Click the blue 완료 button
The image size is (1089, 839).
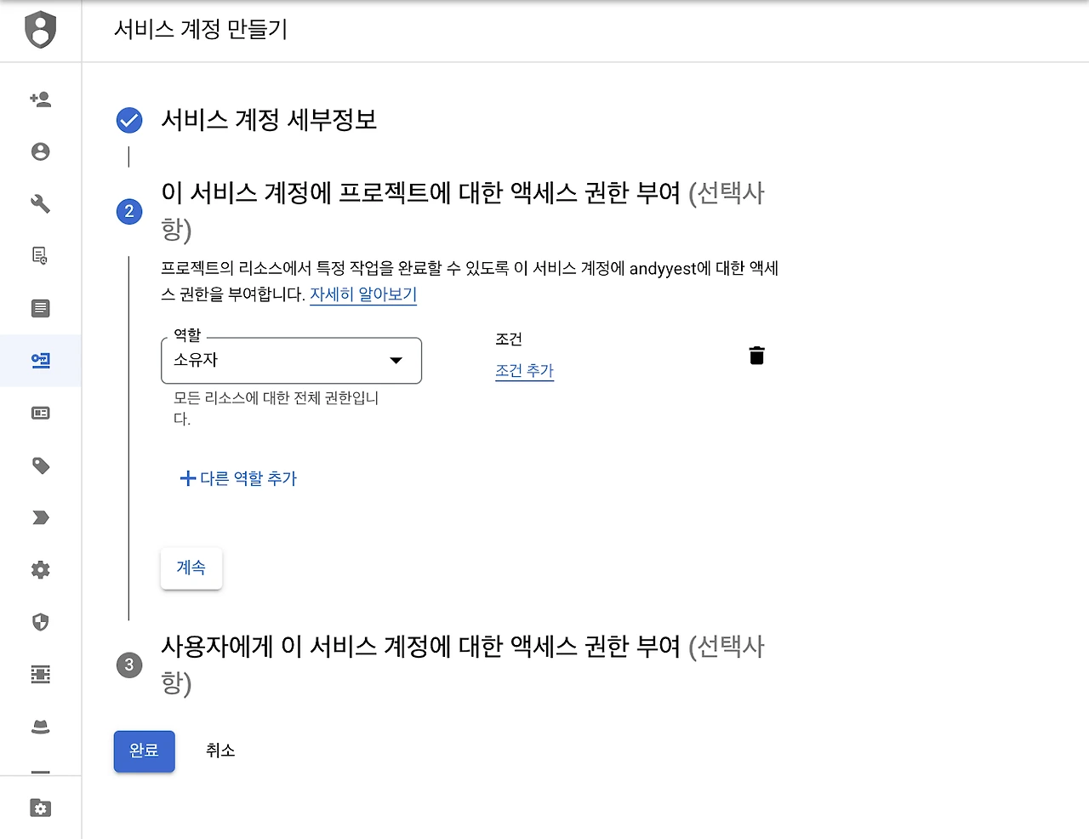point(144,751)
